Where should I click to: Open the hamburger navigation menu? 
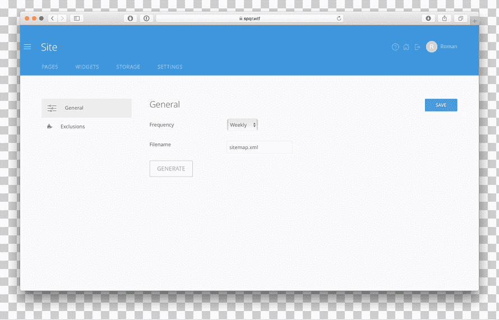click(x=27, y=47)
